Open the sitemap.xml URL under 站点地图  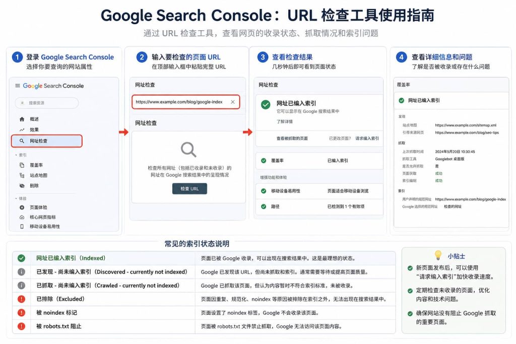tap(465, 125)
